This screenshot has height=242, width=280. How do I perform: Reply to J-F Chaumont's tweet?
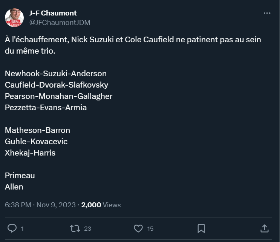(x=12, y=228)
